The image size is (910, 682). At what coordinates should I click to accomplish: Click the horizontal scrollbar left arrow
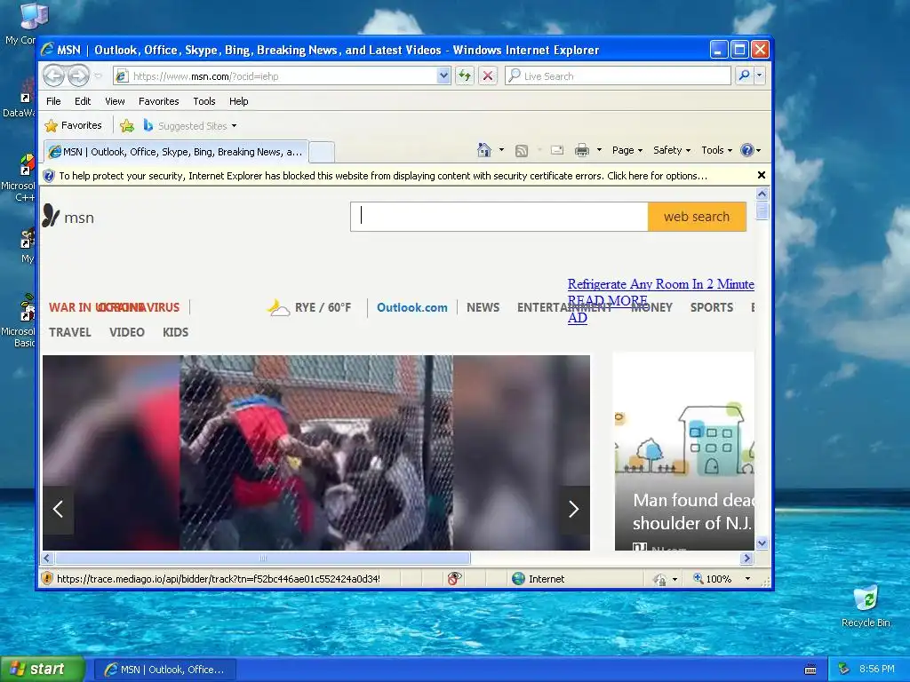(48, 558)
